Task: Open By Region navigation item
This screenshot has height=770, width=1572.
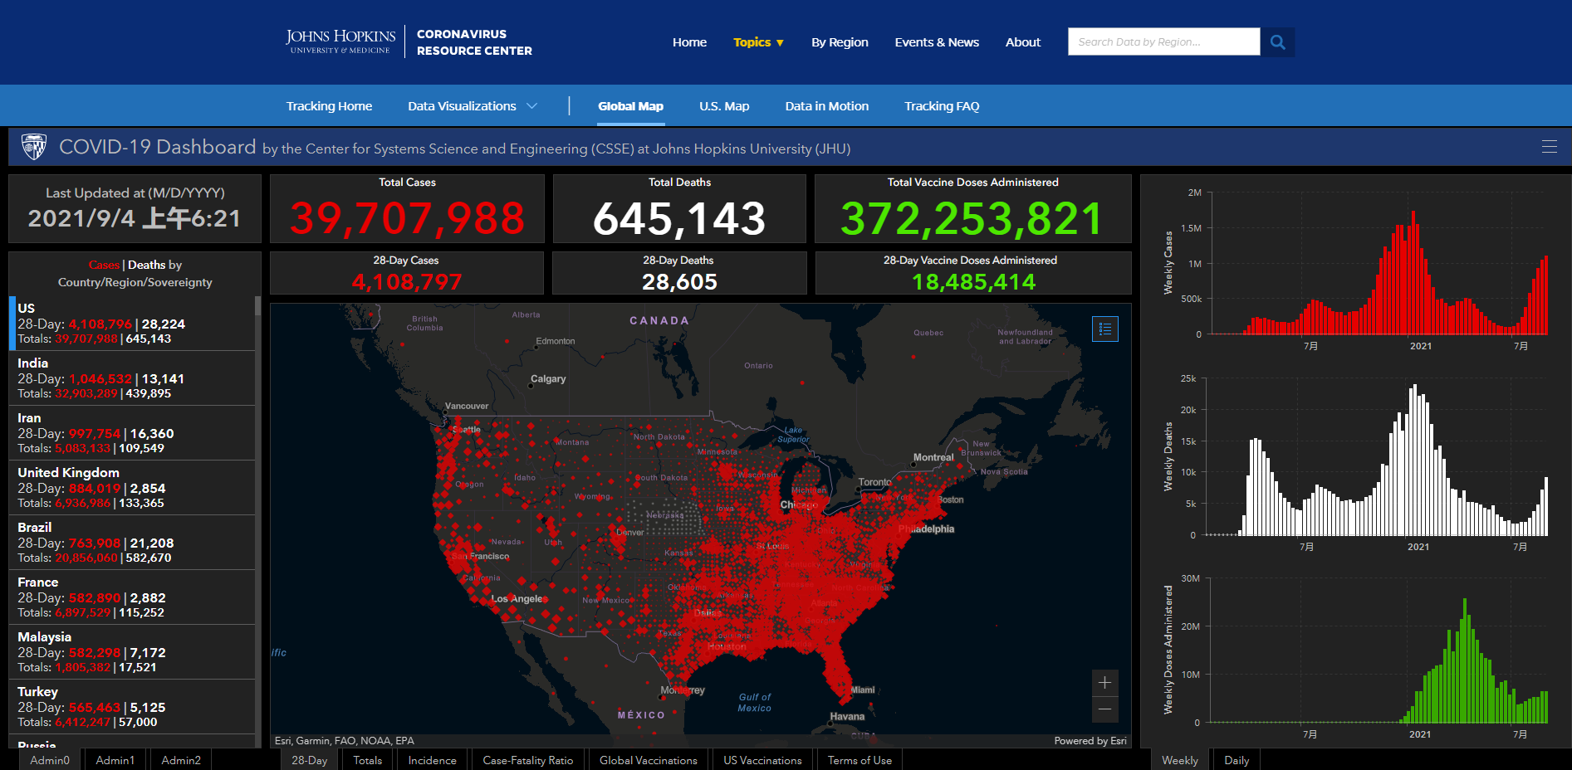Action: pos(840,42)
